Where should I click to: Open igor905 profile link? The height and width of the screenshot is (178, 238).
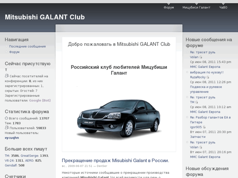[x=196, y=127]
